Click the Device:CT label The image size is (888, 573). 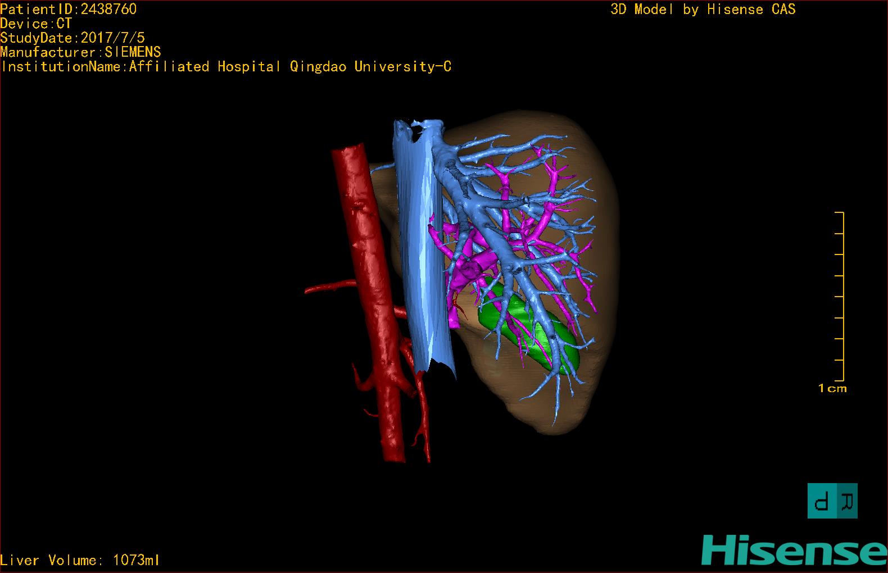pyautogui.click(x=36, y=24)
